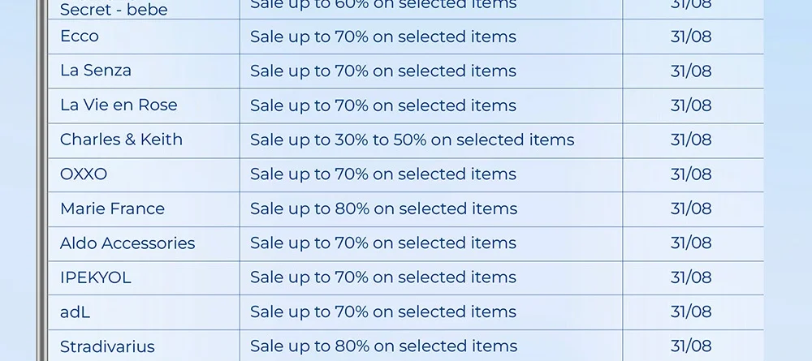Click the OXXO sale offer description
812x361 pixels.
383,174
